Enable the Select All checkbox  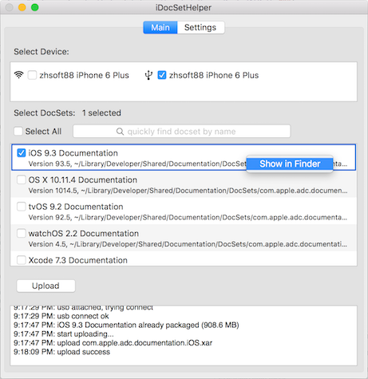pos(18,131)
